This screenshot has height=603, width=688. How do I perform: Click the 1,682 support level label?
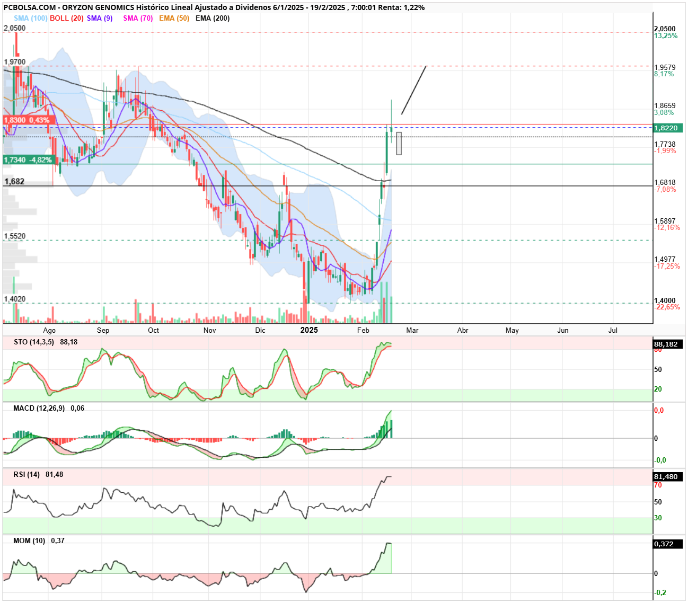coord(14,182)
